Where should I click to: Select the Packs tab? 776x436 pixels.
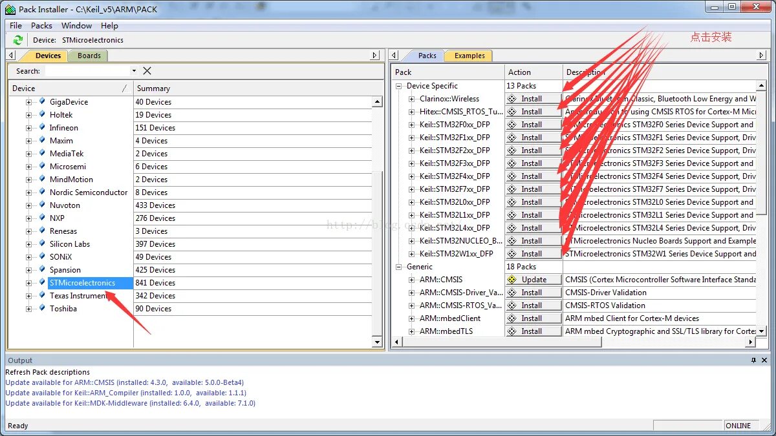[427, 56]
